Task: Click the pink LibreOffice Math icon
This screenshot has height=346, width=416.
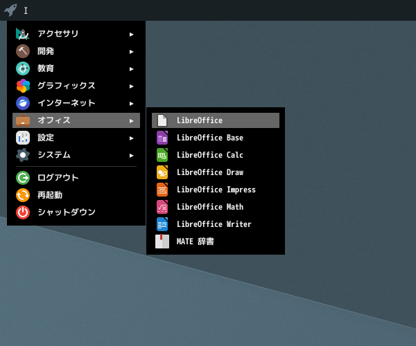Action: (x=162, y=207)
